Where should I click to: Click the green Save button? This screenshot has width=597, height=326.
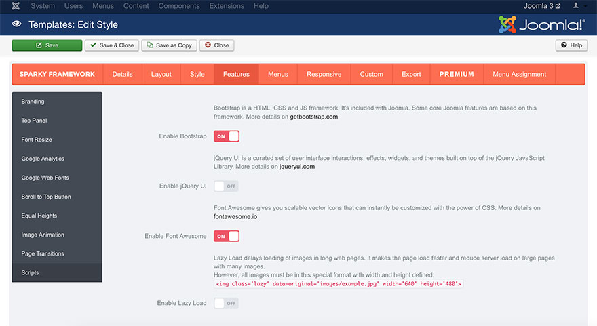pos(47,45)
